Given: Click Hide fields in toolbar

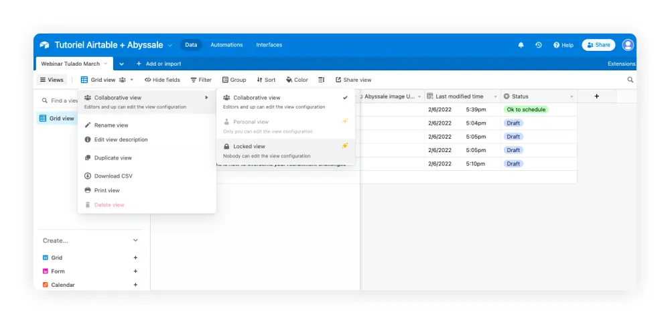Looking at the screenshot, I should [x=162, y=80].
